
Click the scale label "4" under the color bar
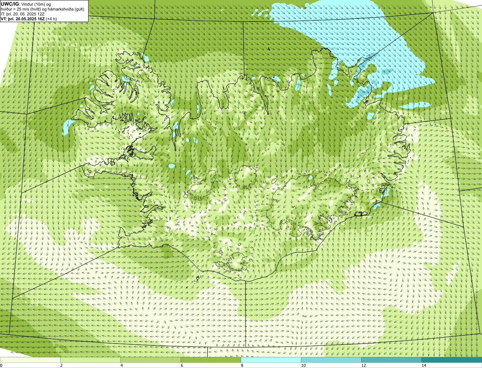pos(121,365)
